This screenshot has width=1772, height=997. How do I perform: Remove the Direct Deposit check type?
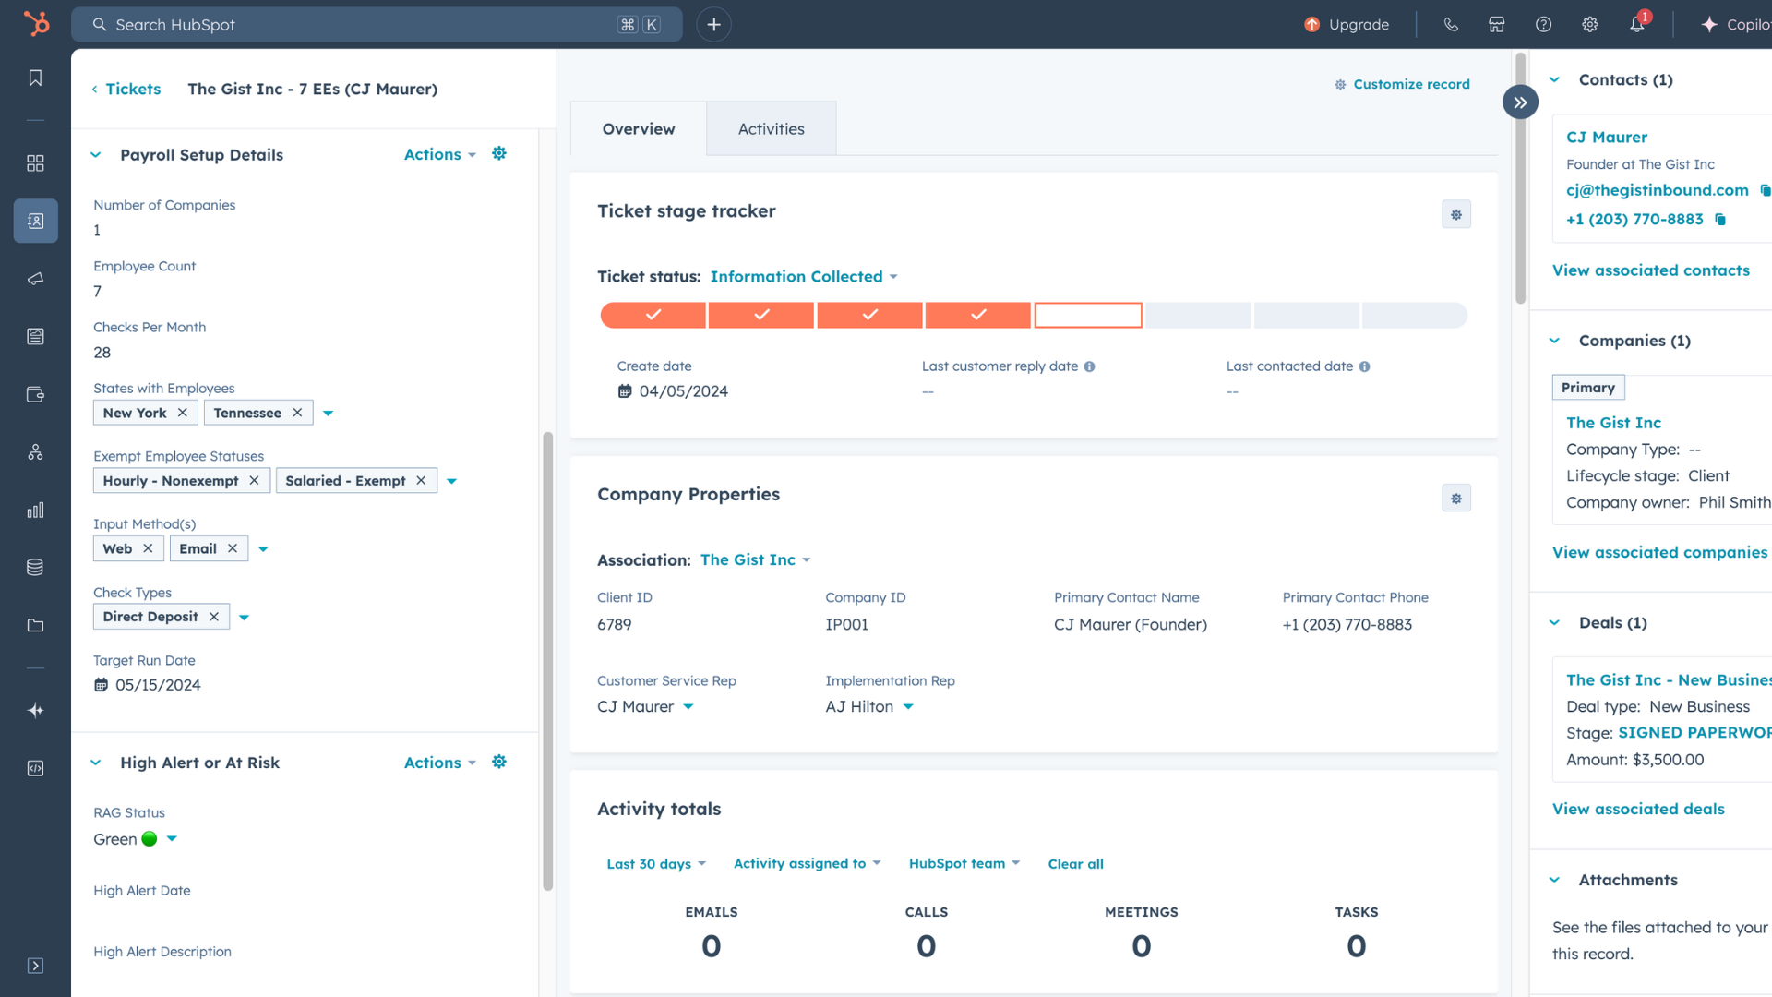point(214,617)
